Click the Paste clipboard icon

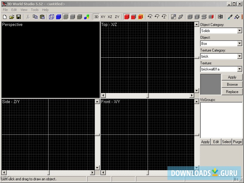tap(42, 17)
